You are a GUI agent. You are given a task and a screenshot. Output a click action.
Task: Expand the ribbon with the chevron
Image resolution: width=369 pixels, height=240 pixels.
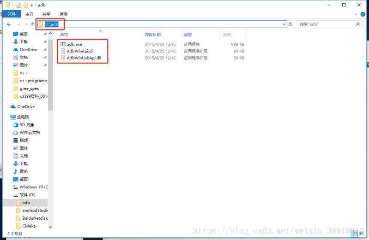click(356, 14)
